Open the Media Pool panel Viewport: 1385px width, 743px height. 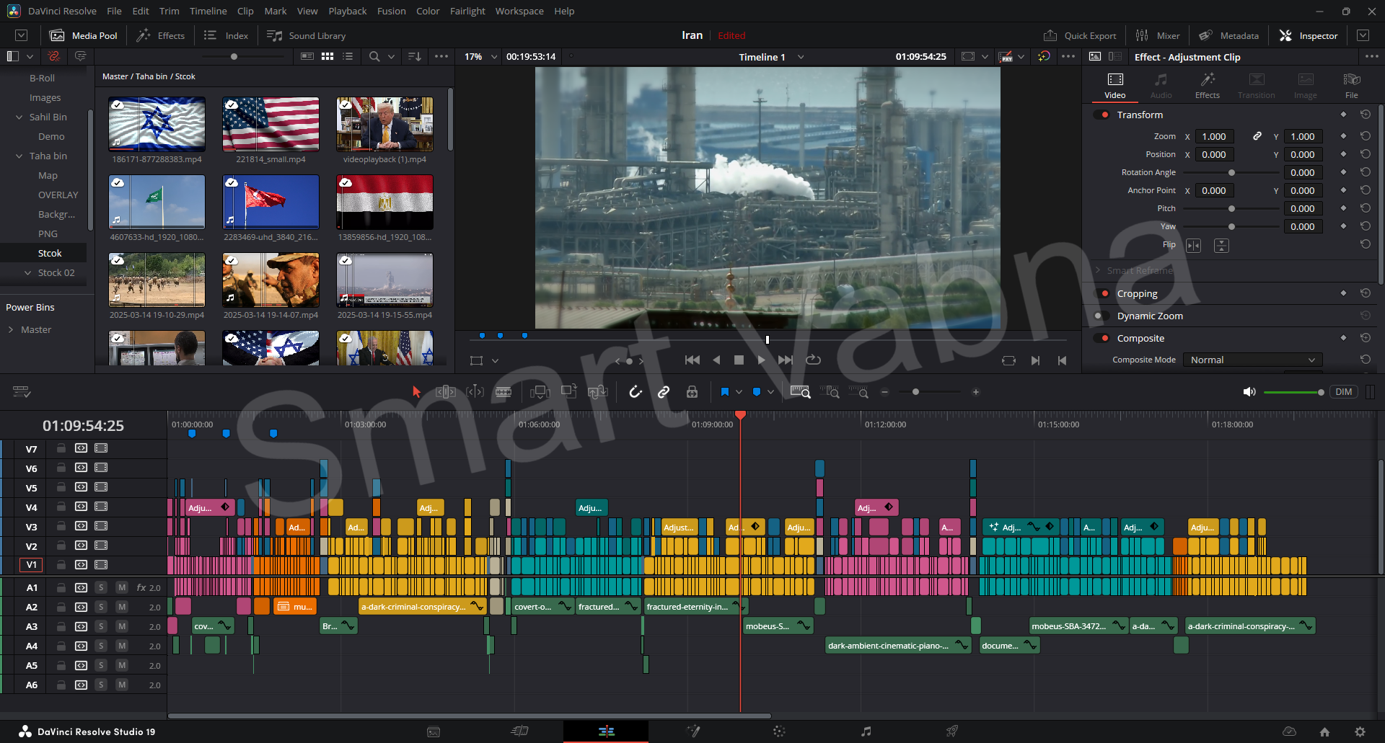[x=84, y=35]
